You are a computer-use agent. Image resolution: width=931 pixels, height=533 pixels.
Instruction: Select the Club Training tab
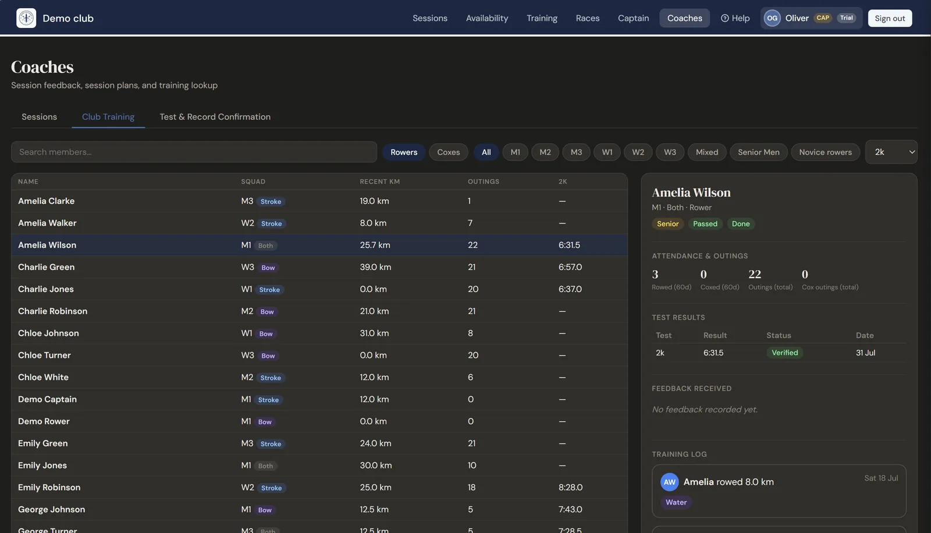point(108,117)
